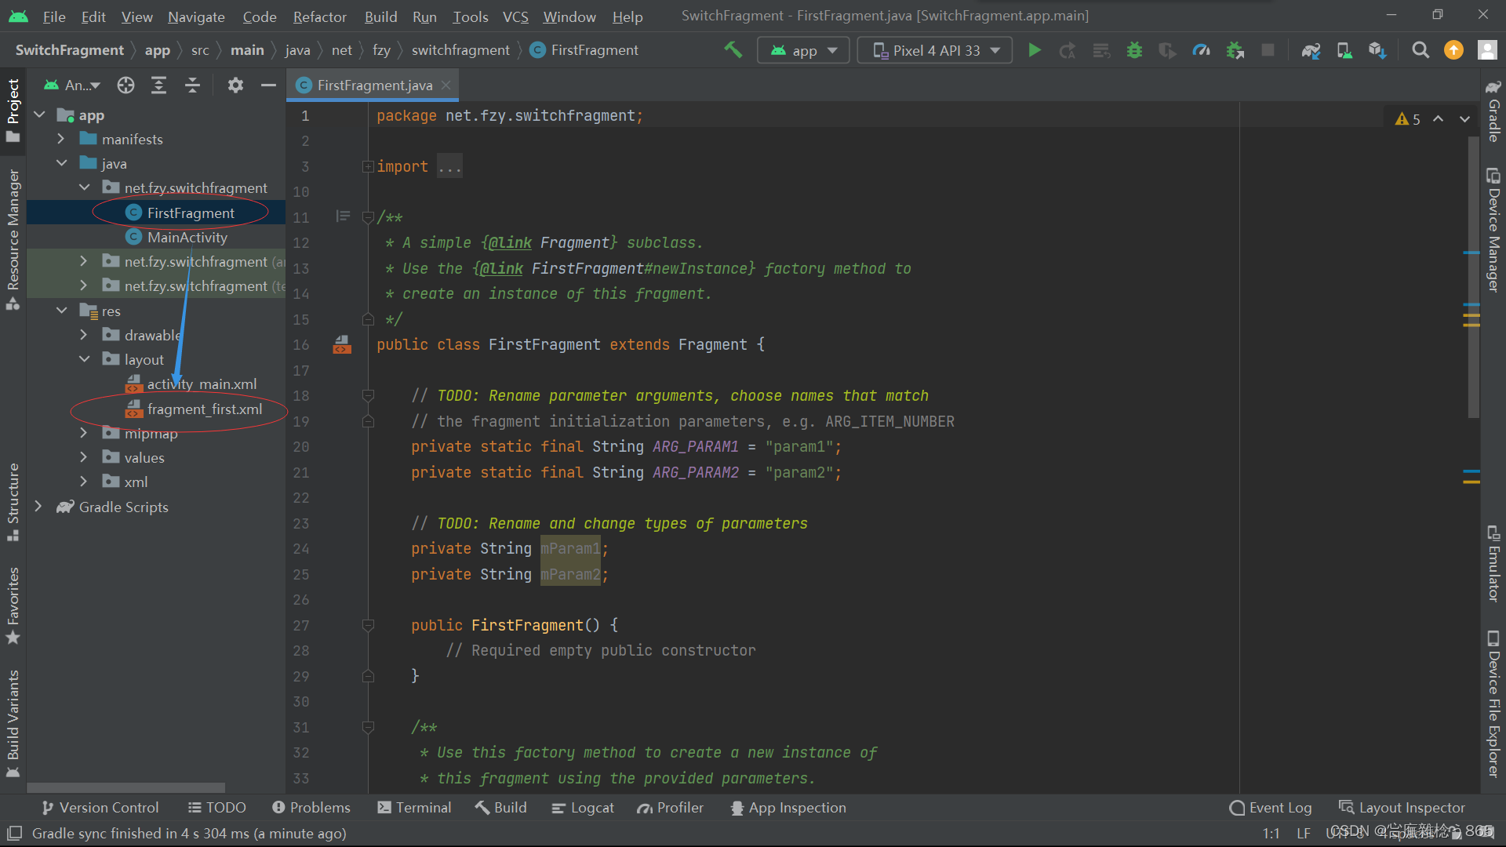Switch to the FirstFragment.java editor tab
1506x847 pixels.
tap(372, 85)
